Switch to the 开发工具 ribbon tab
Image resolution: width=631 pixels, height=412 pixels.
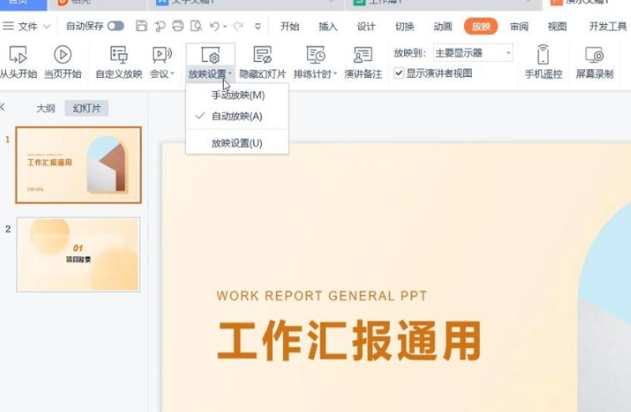(x=608, y=27)
